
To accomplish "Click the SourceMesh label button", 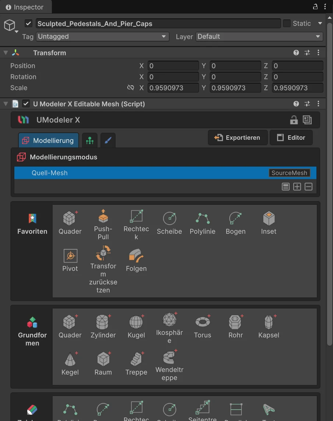I will pos(289,173).
